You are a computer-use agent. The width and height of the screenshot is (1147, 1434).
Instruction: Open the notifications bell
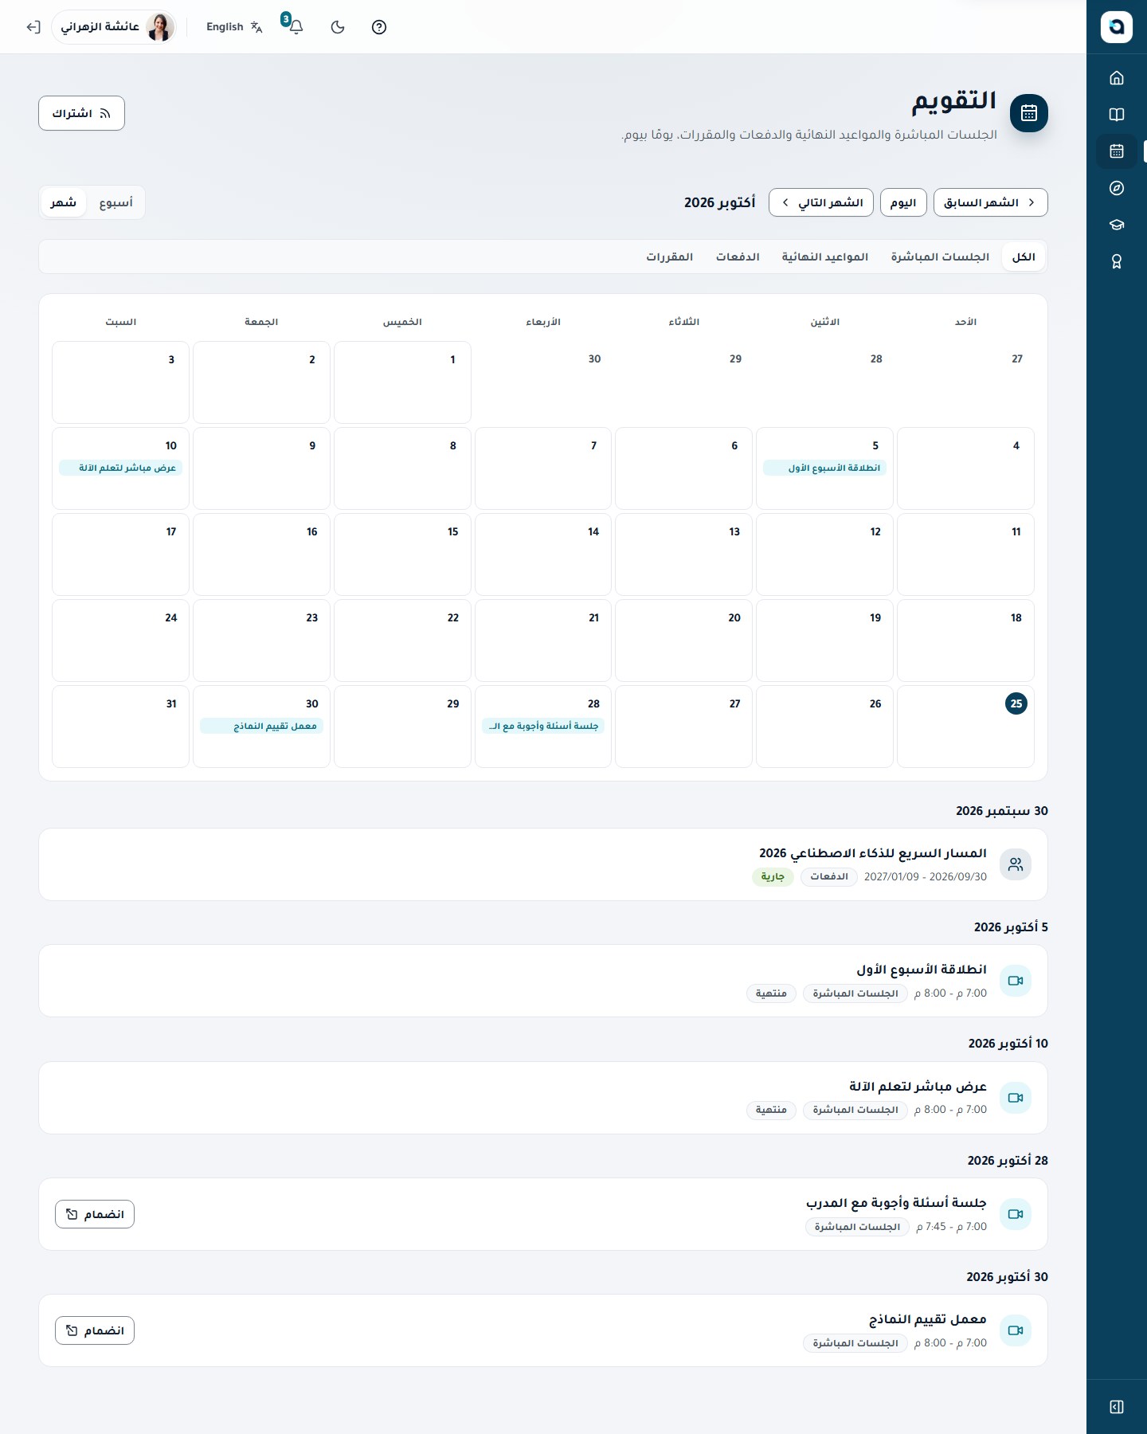(x=296, y=27)
